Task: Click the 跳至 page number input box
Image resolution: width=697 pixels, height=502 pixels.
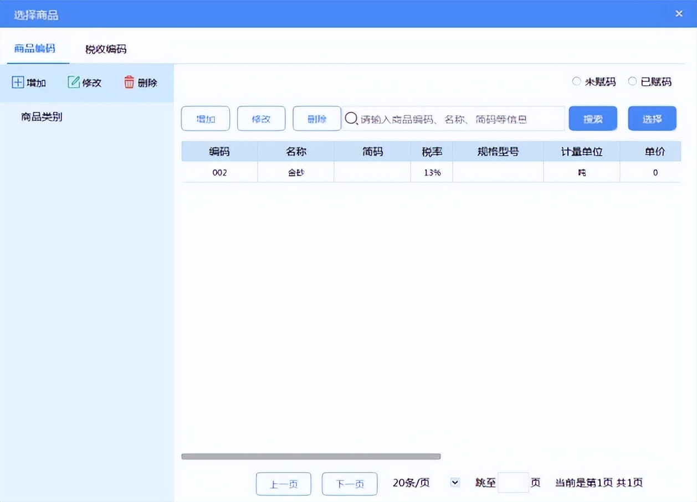Action: tap(514, 482)
